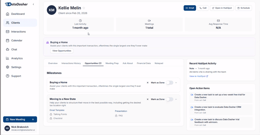This screenshot has height=135, width=260.
Task: Start a New Meeting
Action: (20, 119)
